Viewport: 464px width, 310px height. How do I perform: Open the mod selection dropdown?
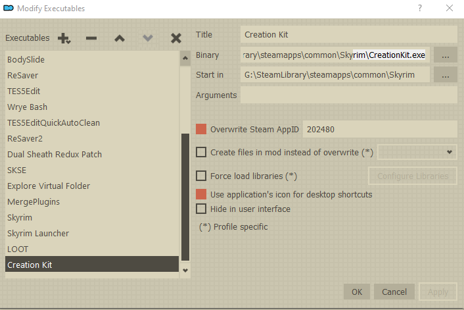417,152
